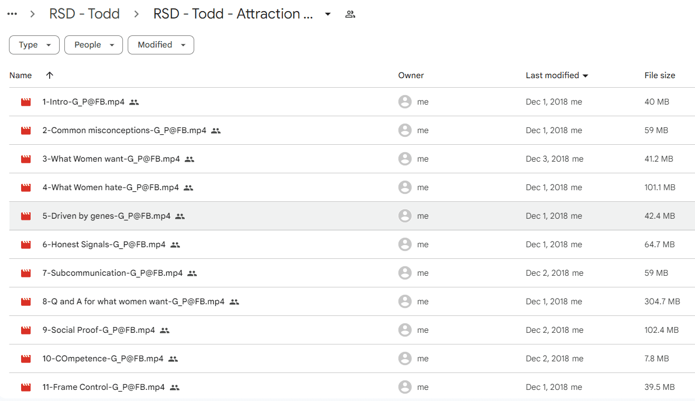Select 2-Common misconceptions-G_P@FB.mp4
The image size is (695, 401).
tap(124, 130)
